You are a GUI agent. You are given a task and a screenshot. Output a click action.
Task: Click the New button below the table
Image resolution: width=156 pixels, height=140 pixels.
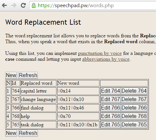[x=11, y=133]
